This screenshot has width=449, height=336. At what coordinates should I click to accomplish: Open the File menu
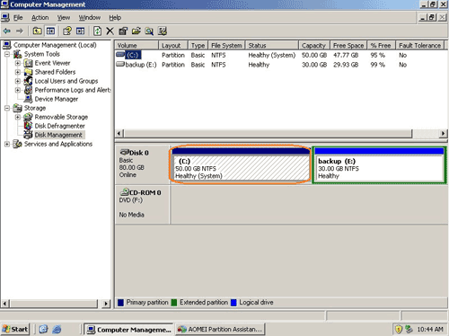point(18,18)
